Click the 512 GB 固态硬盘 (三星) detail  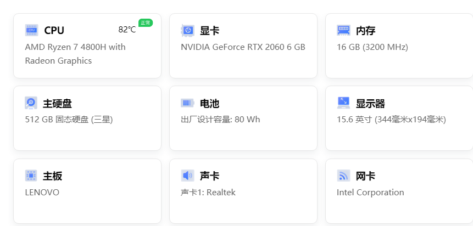click(x=69, y=120)
